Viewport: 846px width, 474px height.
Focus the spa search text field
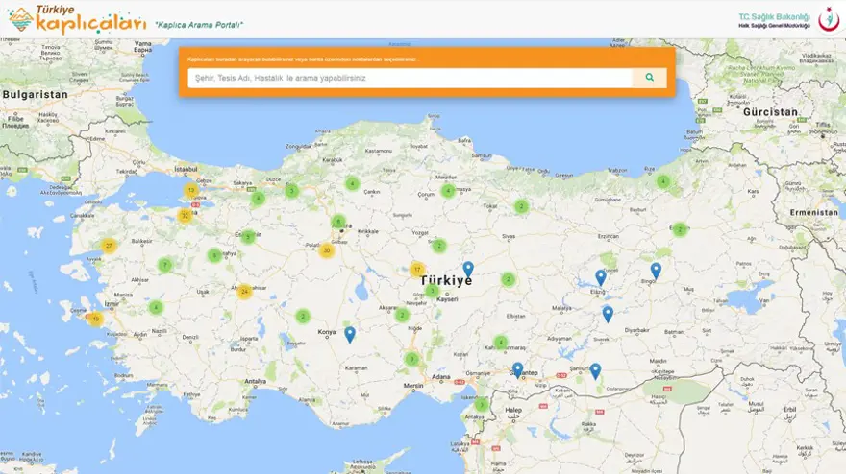pyautogui.click(x=410, y=78)
